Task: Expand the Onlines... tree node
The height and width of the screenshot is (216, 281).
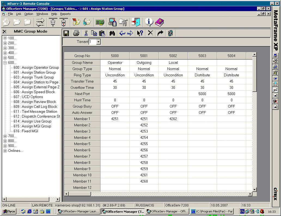Action: coord(5,151)
